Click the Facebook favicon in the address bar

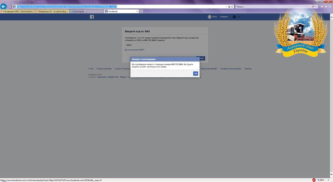14,7
